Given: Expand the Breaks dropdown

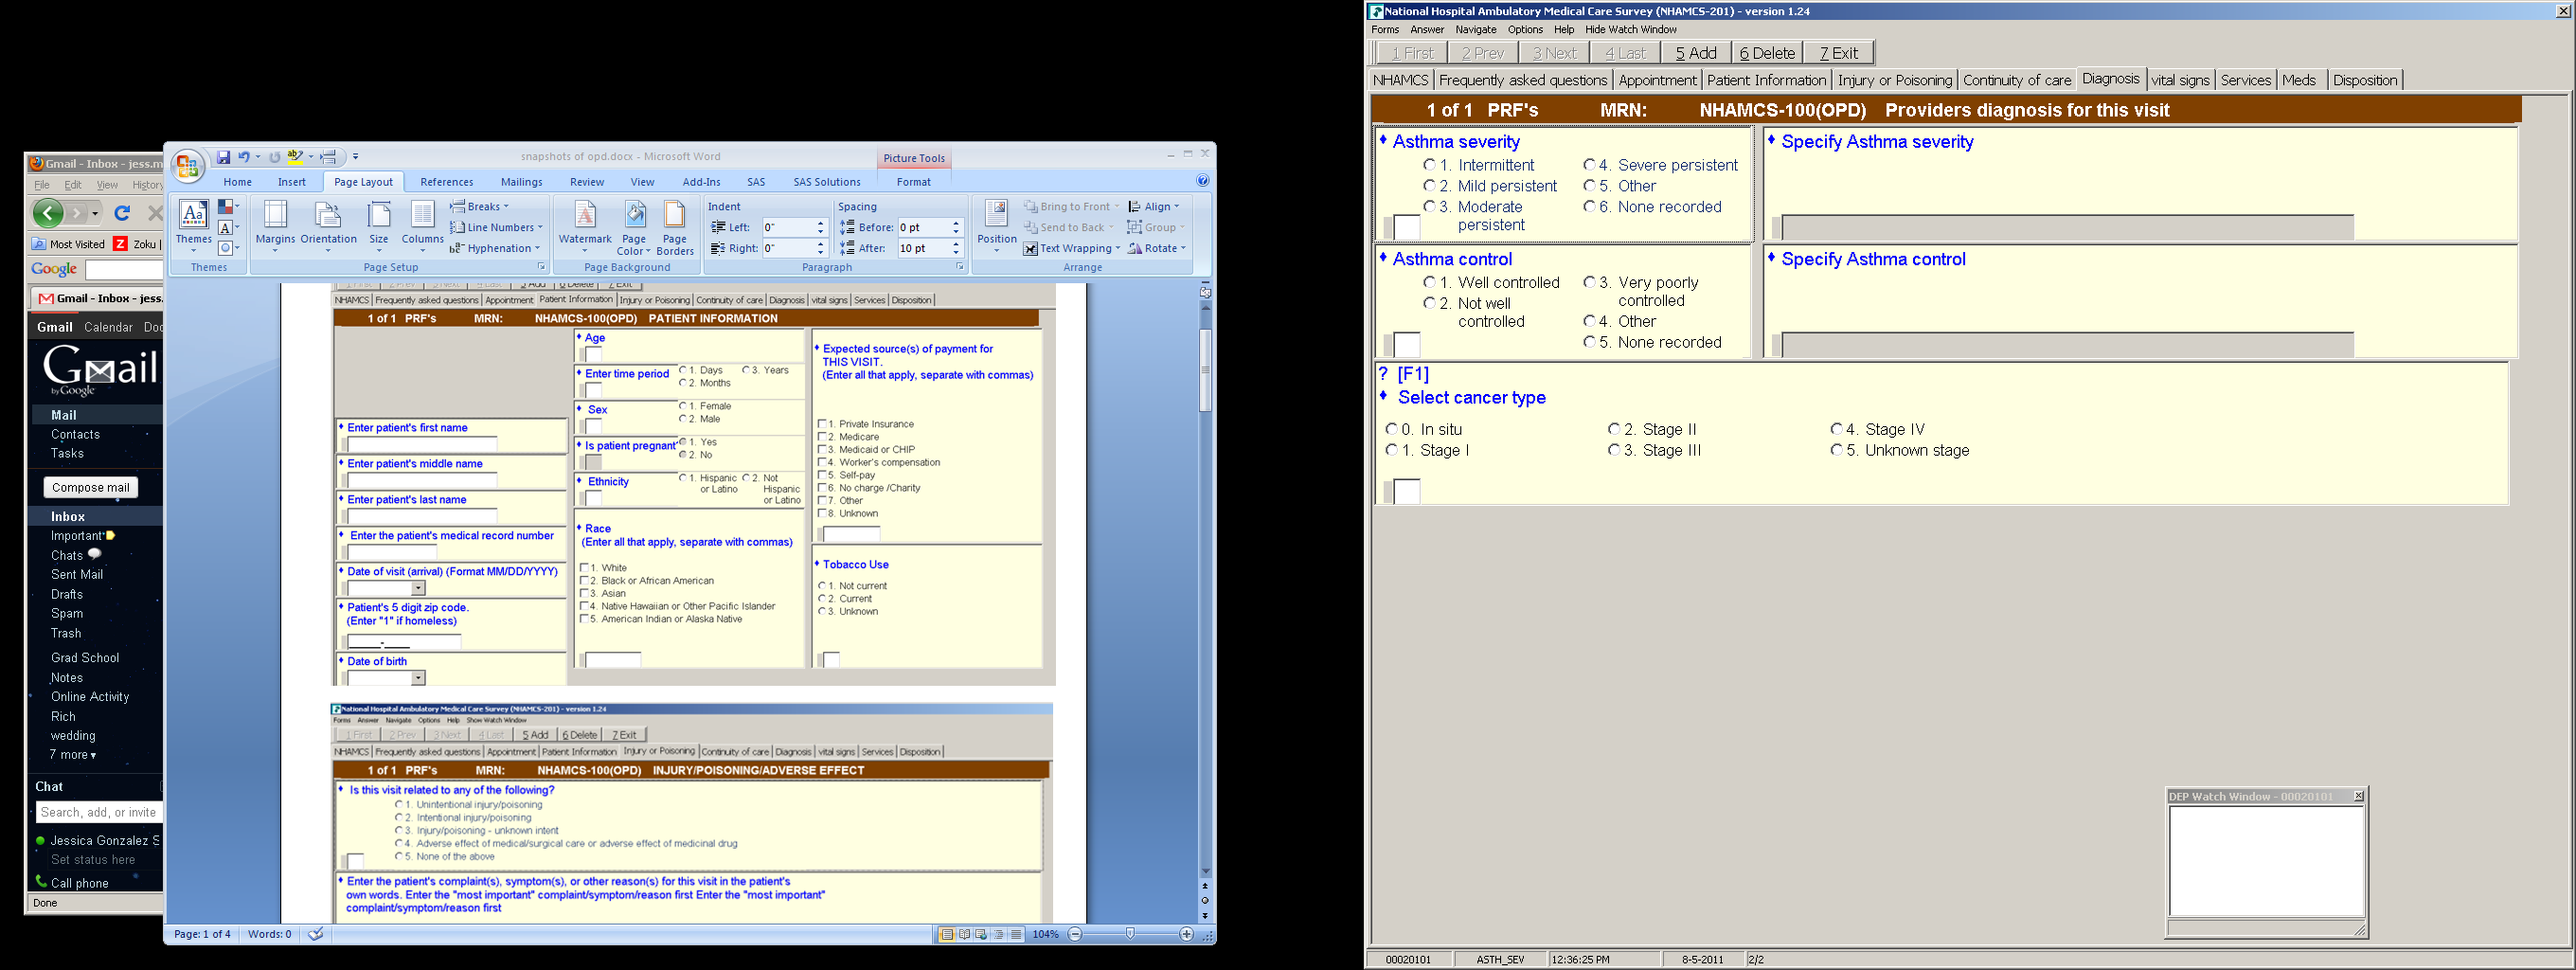Looking at the screenshot, I should [480, 206].
